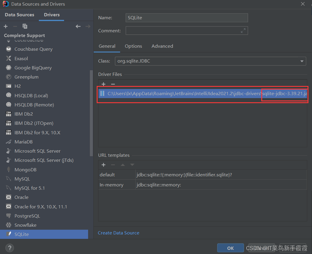
Task: Click the Create Data Source link
Action: [x=118, y=233]
